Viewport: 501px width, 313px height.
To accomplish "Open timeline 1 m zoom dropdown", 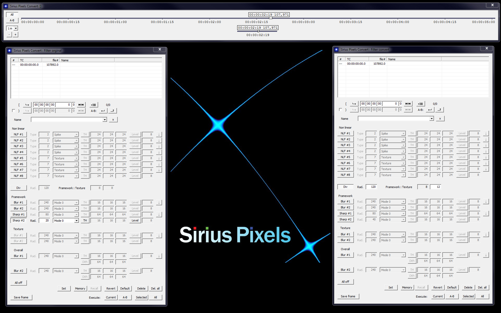I will 16,29.
